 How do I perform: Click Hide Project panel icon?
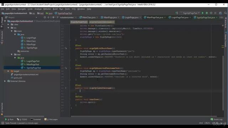coord(58,17)
